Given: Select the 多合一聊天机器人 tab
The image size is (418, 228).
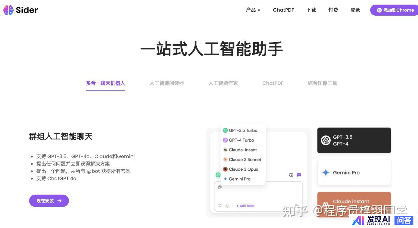Looking at the screenshot, I should click(x=105, y=83).
